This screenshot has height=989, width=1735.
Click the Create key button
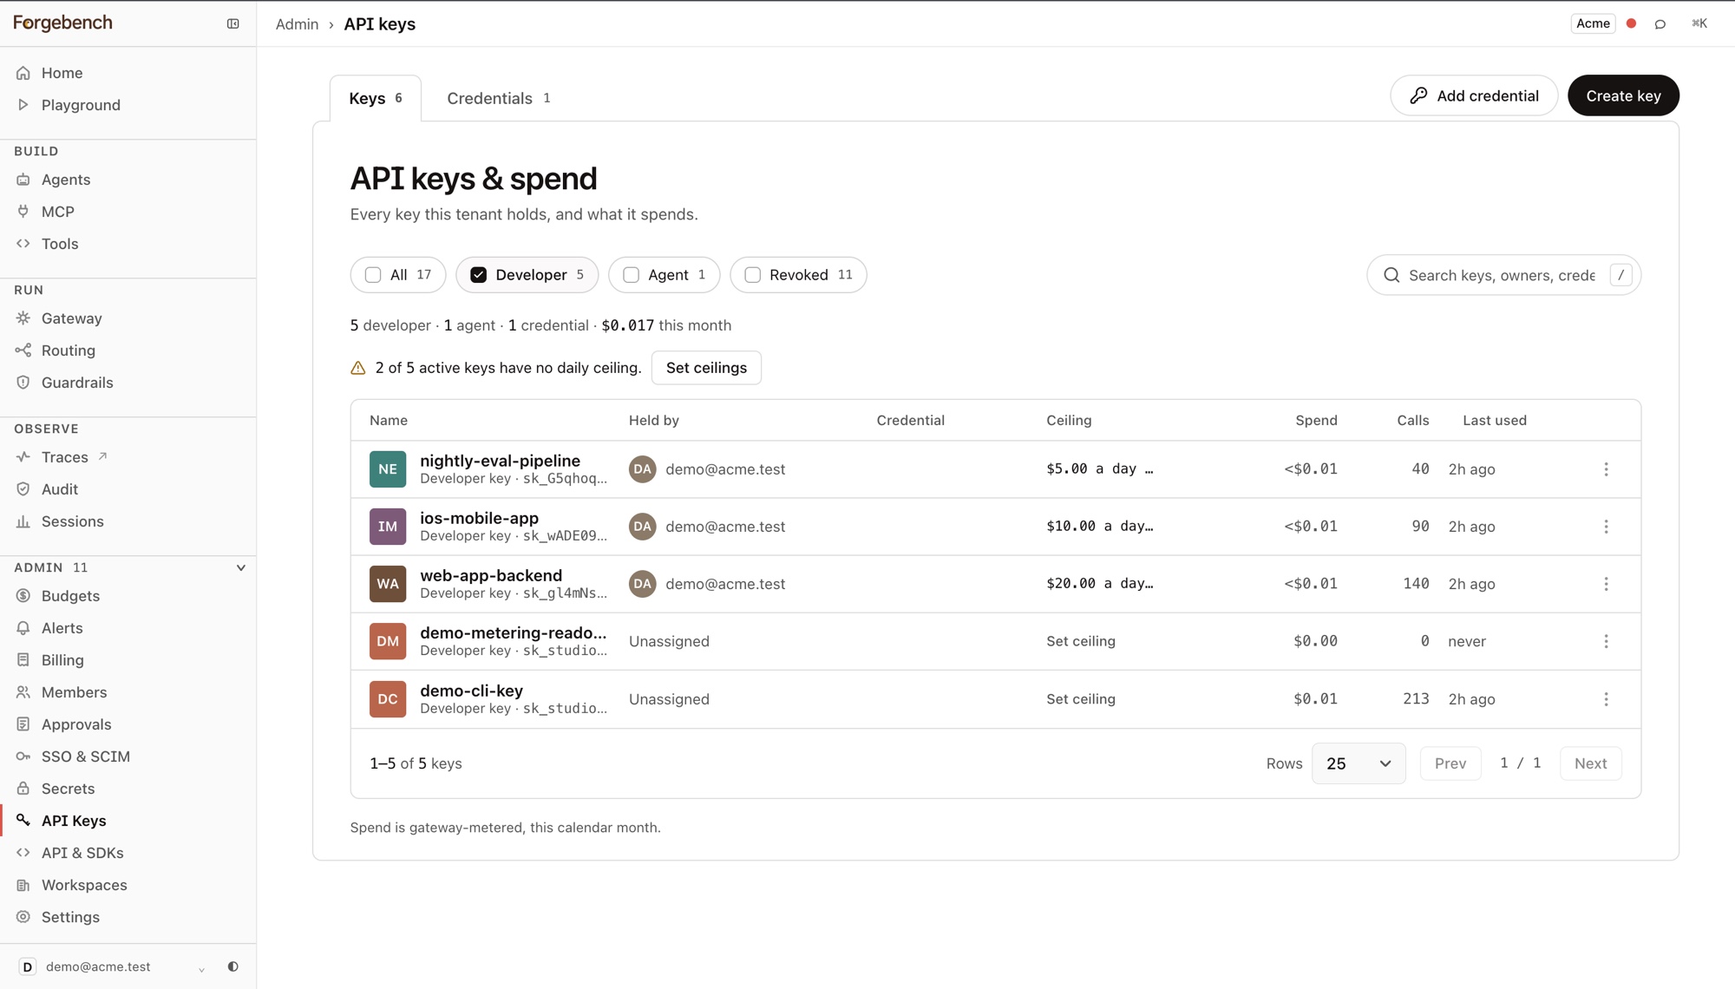[1623, 95]
